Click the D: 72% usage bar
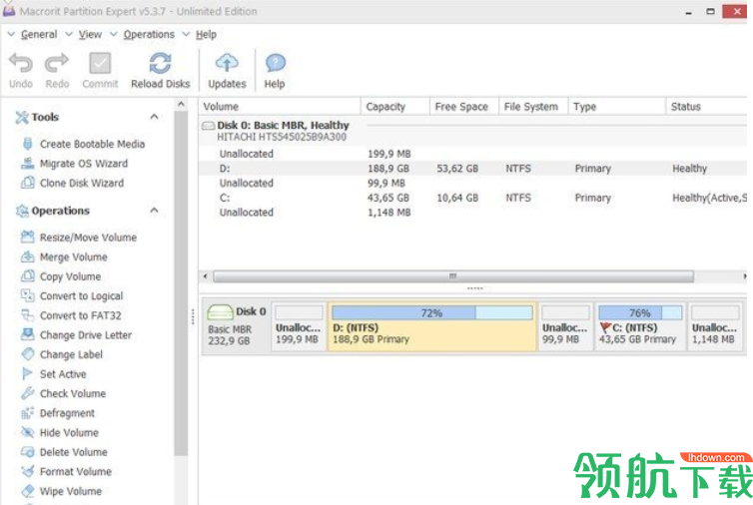 pos(431,313)
